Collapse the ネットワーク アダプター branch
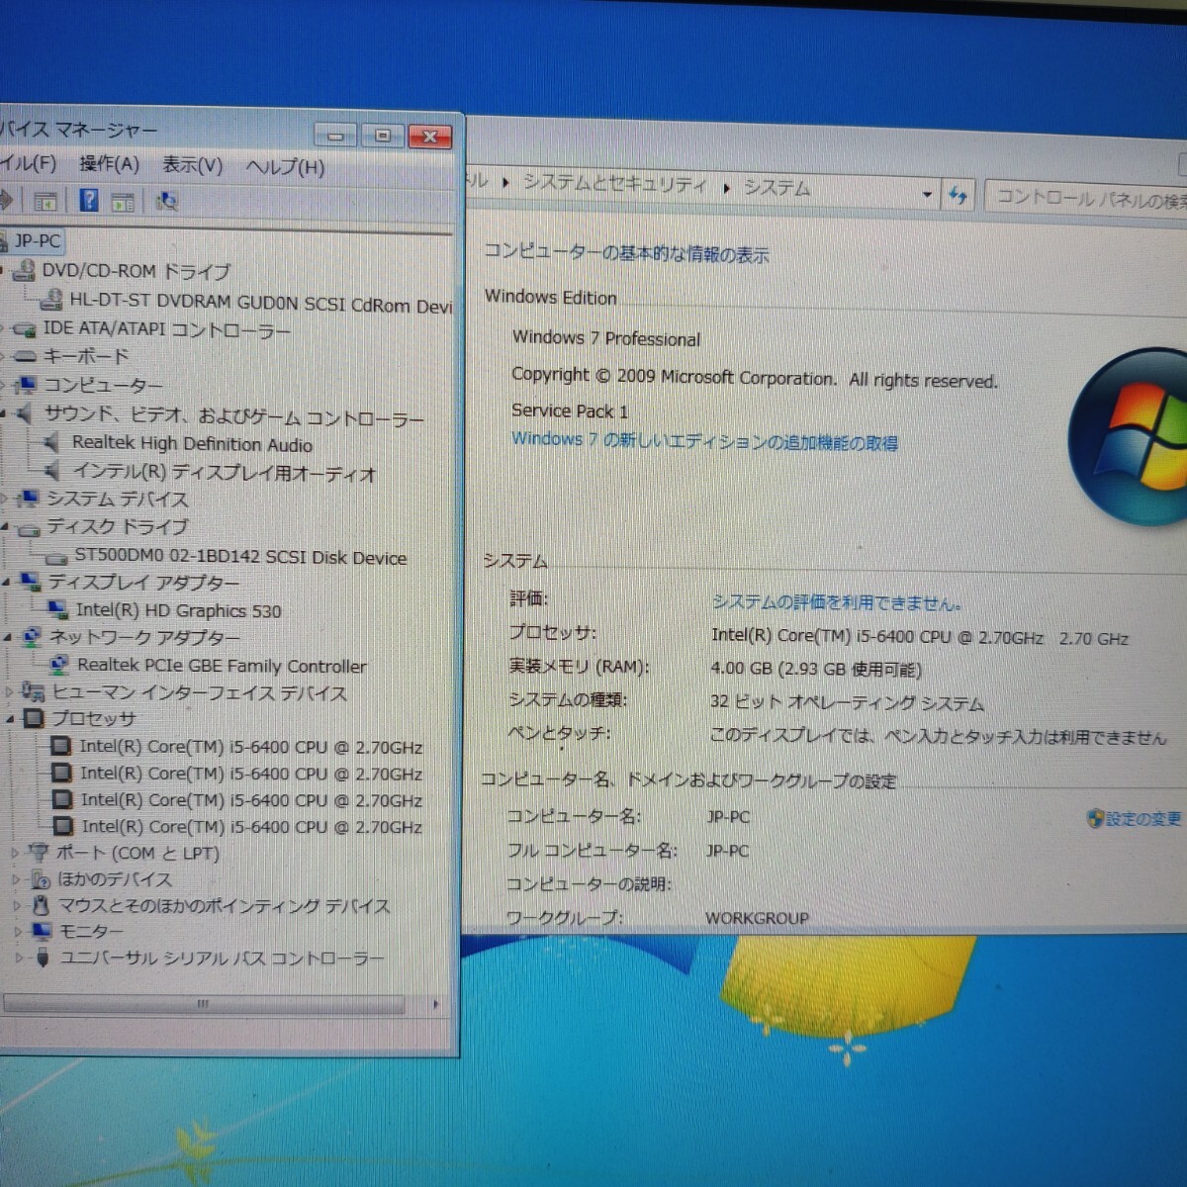The image size is (1187, 1187). coord(8,637)
